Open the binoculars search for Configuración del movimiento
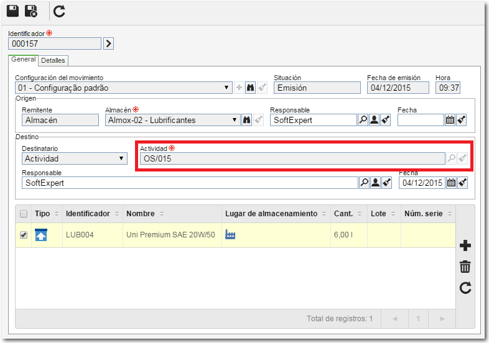Screen dimensions: 489x343 251,88
